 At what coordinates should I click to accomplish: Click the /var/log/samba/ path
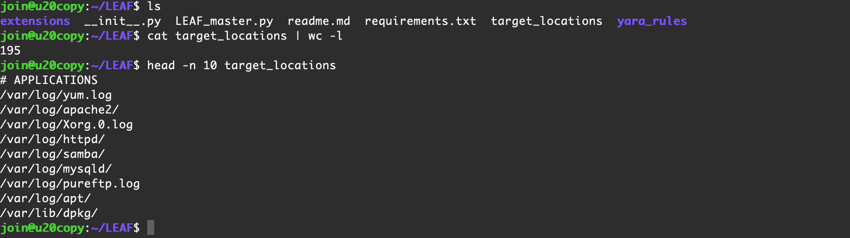[53, 154]
